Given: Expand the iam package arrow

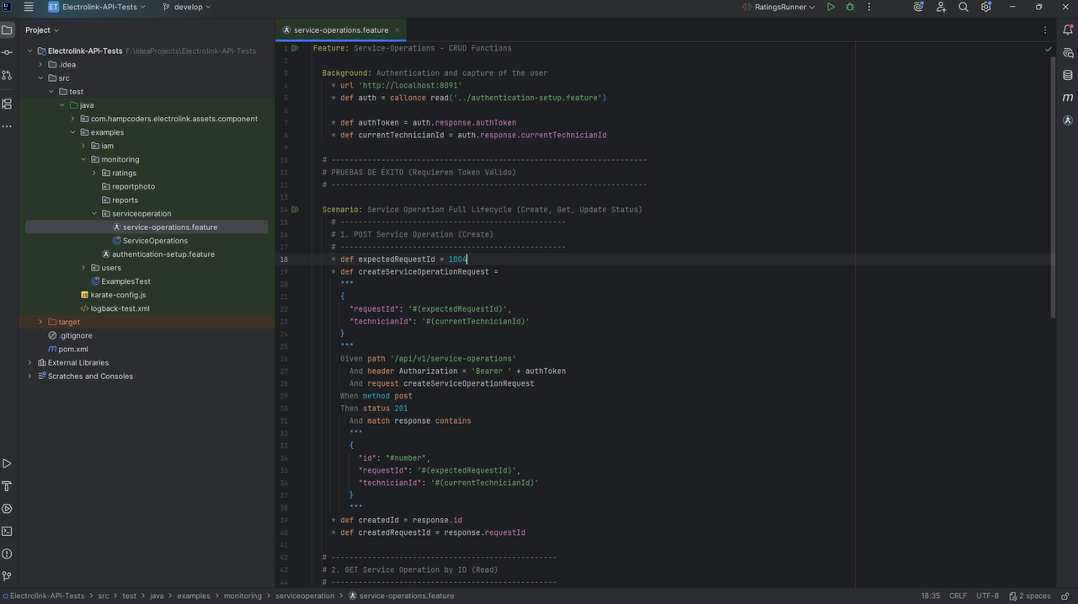Looking at the screenshot, I should pos(83,146).
